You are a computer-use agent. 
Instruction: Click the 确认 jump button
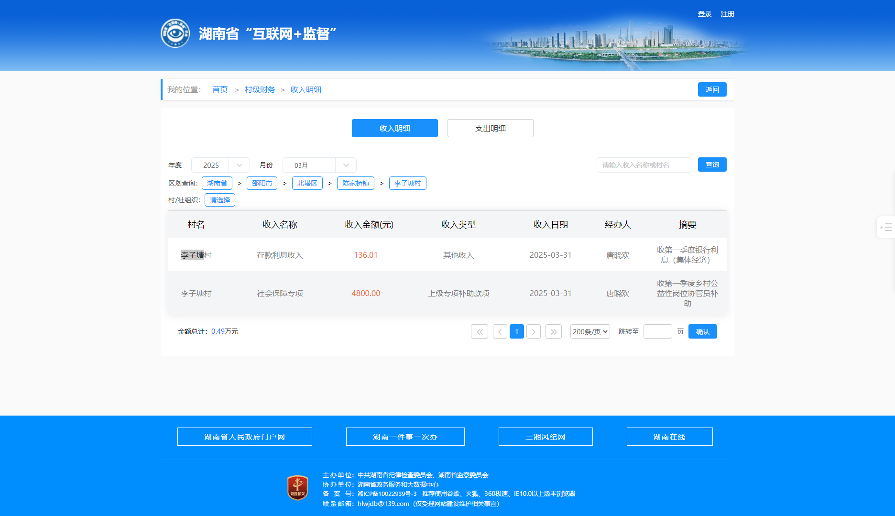pos(703,331)
